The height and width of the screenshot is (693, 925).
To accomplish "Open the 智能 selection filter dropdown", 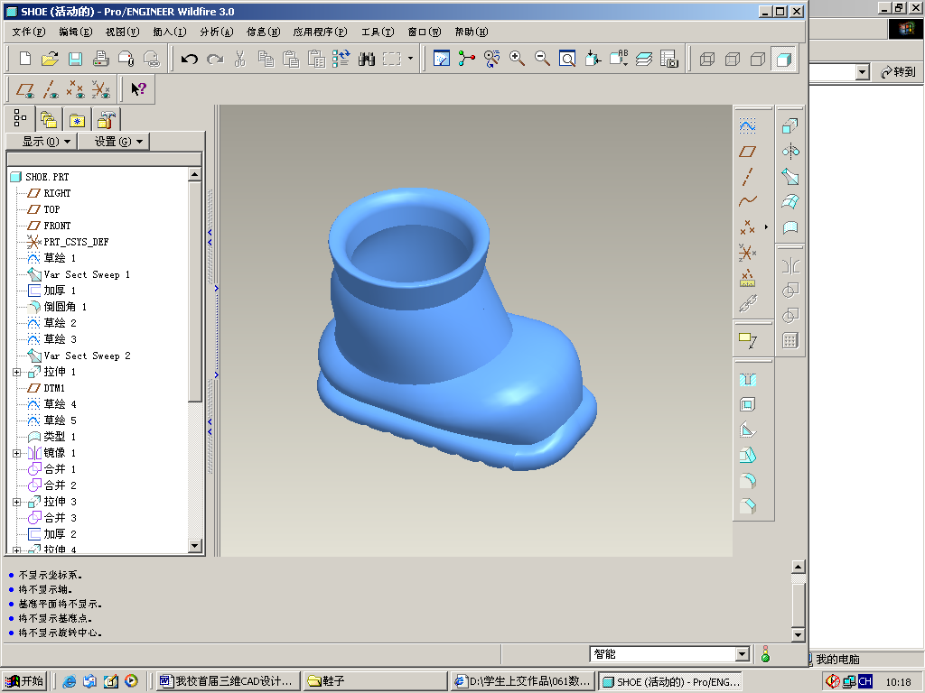I will click(x=743, y=654).
